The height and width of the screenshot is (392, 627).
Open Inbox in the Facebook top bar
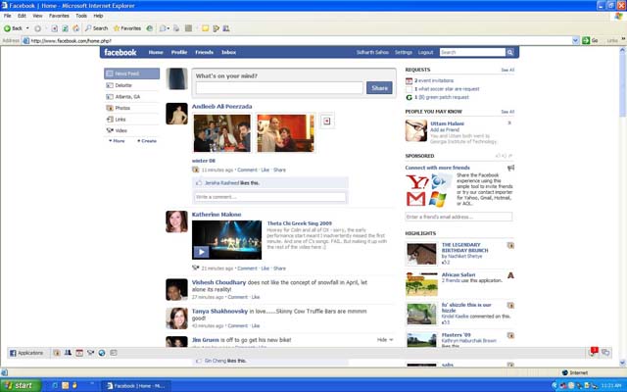tap(228, 52)
